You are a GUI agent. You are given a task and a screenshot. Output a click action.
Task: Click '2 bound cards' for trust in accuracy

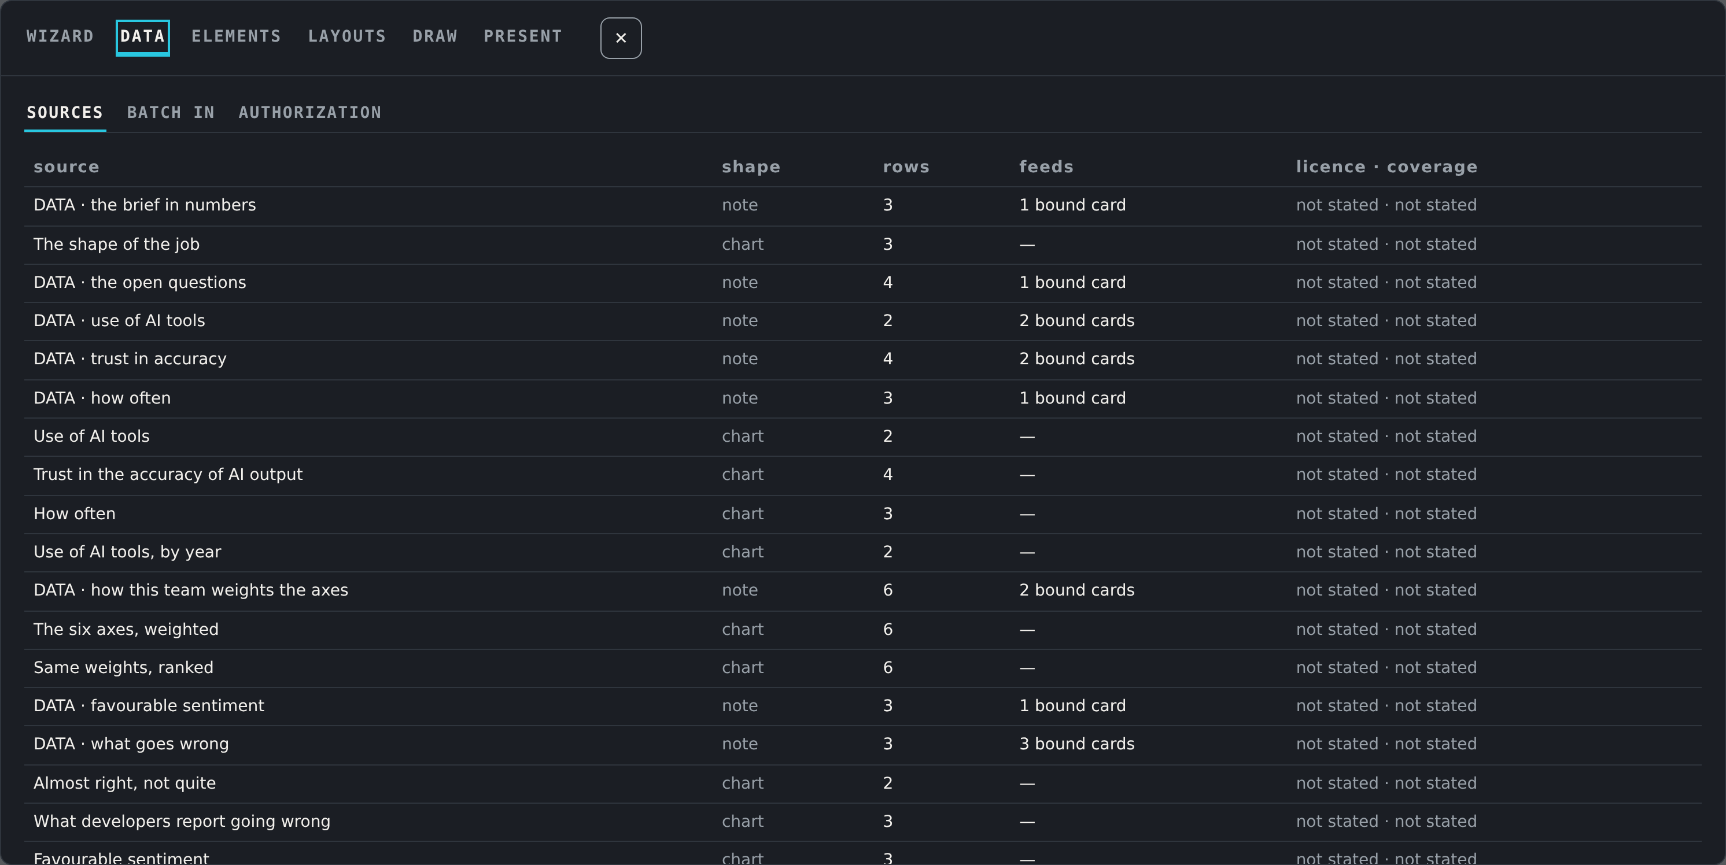coord(1077,359)
